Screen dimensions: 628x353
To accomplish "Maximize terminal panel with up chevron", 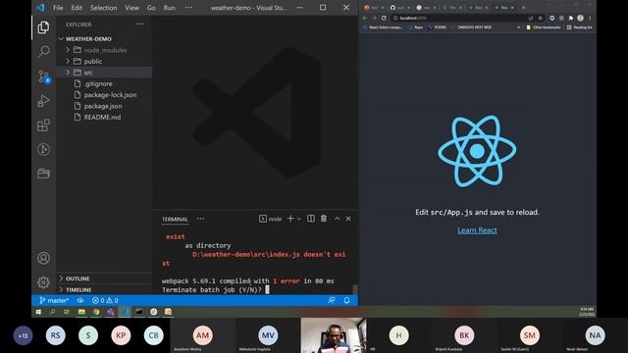I will (x=338, y=219).
